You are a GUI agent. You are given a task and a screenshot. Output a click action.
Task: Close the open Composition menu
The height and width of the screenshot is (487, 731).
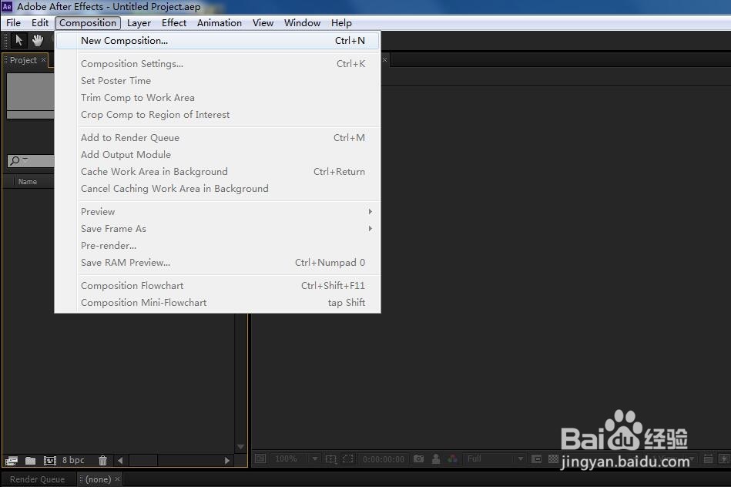(88, 23)
